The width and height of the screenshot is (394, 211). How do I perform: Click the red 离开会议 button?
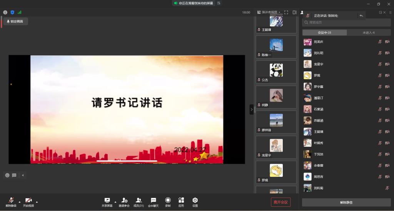pos(280,202)
